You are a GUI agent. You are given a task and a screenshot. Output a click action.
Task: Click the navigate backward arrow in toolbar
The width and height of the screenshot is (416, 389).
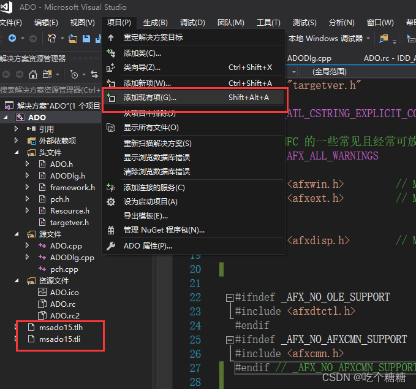pyautogui.click(x=12, y=39)
